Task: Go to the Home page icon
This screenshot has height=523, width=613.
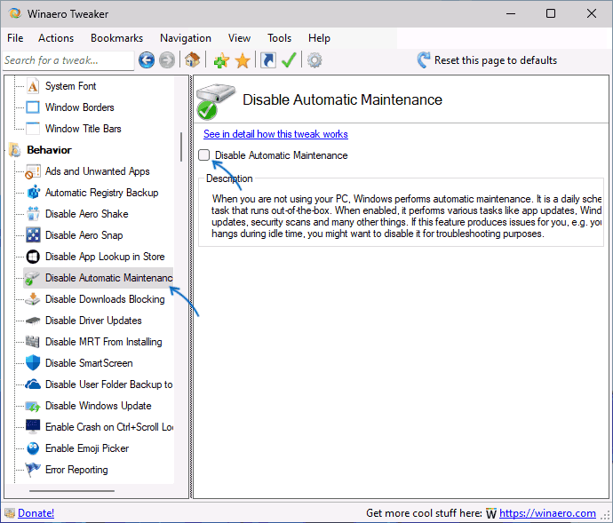Action: (x=193, y=59)
